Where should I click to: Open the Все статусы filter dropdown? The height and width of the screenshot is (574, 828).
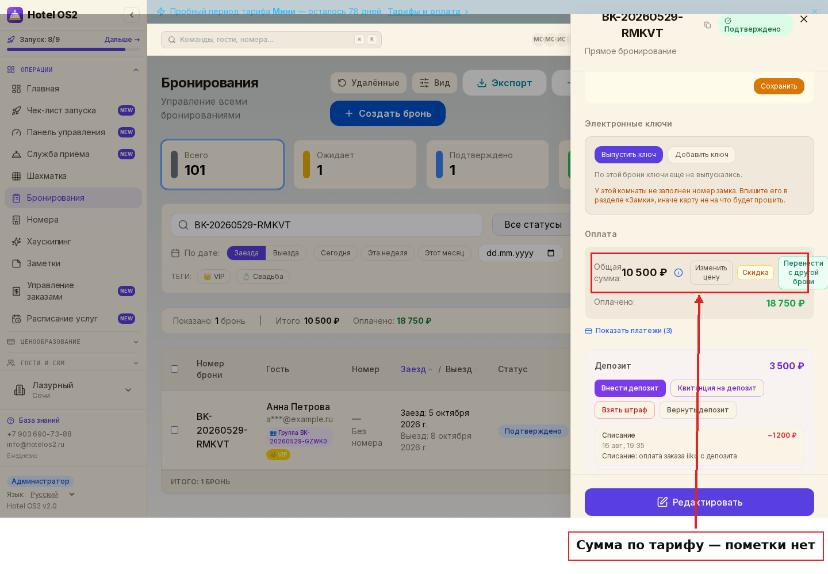click(x=532, y=225)
